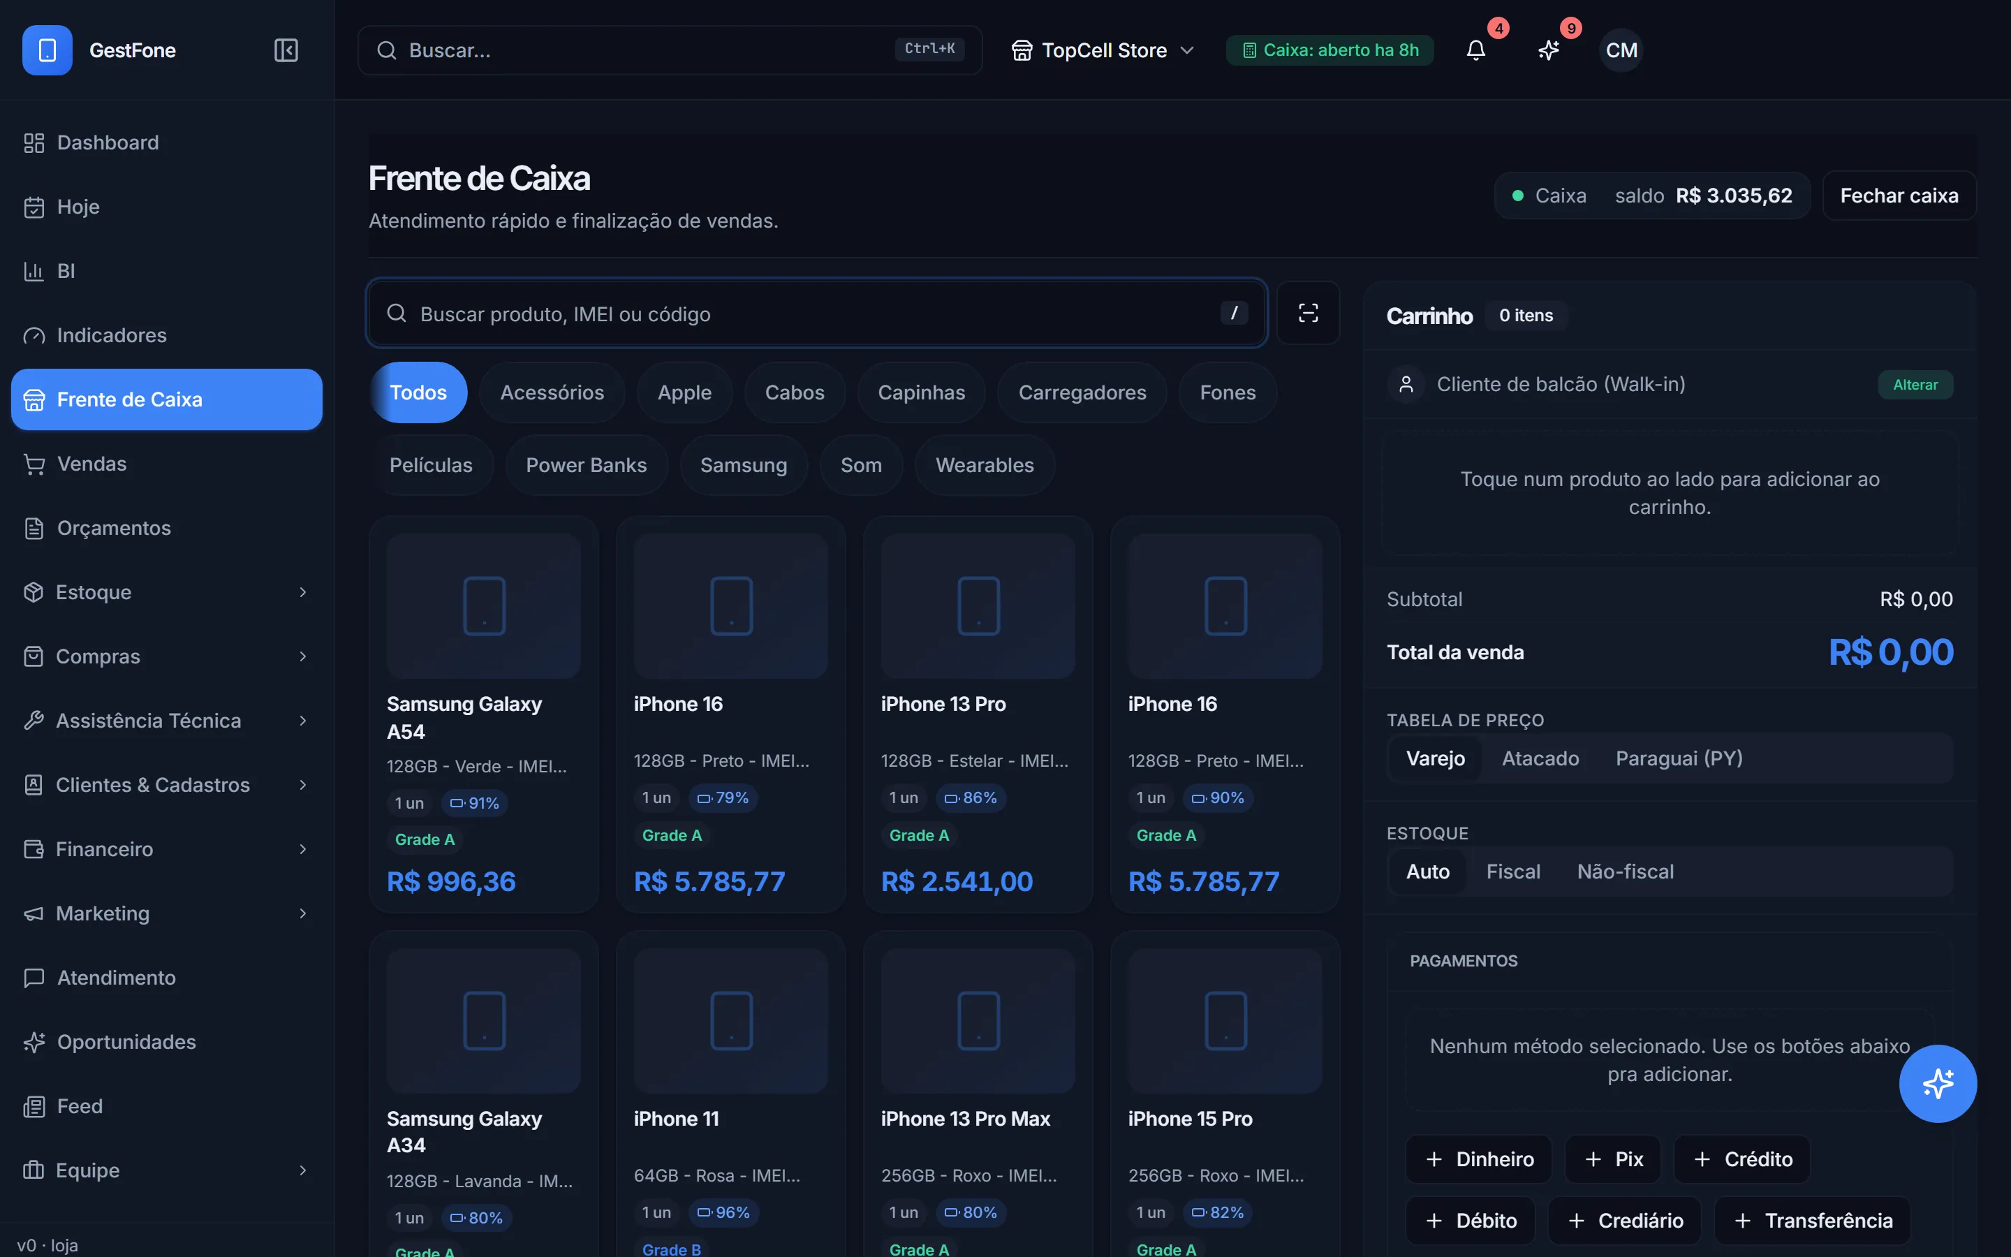Add Crediário payment method
Viewport: 2011px width, 1257px height.
click(x=1625, y=1221)
